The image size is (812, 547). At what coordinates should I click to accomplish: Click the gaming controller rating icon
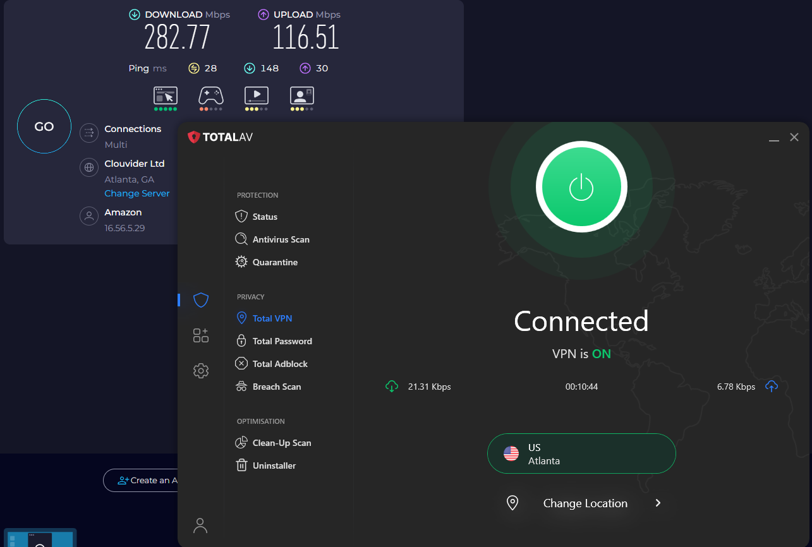click(211, 96)
